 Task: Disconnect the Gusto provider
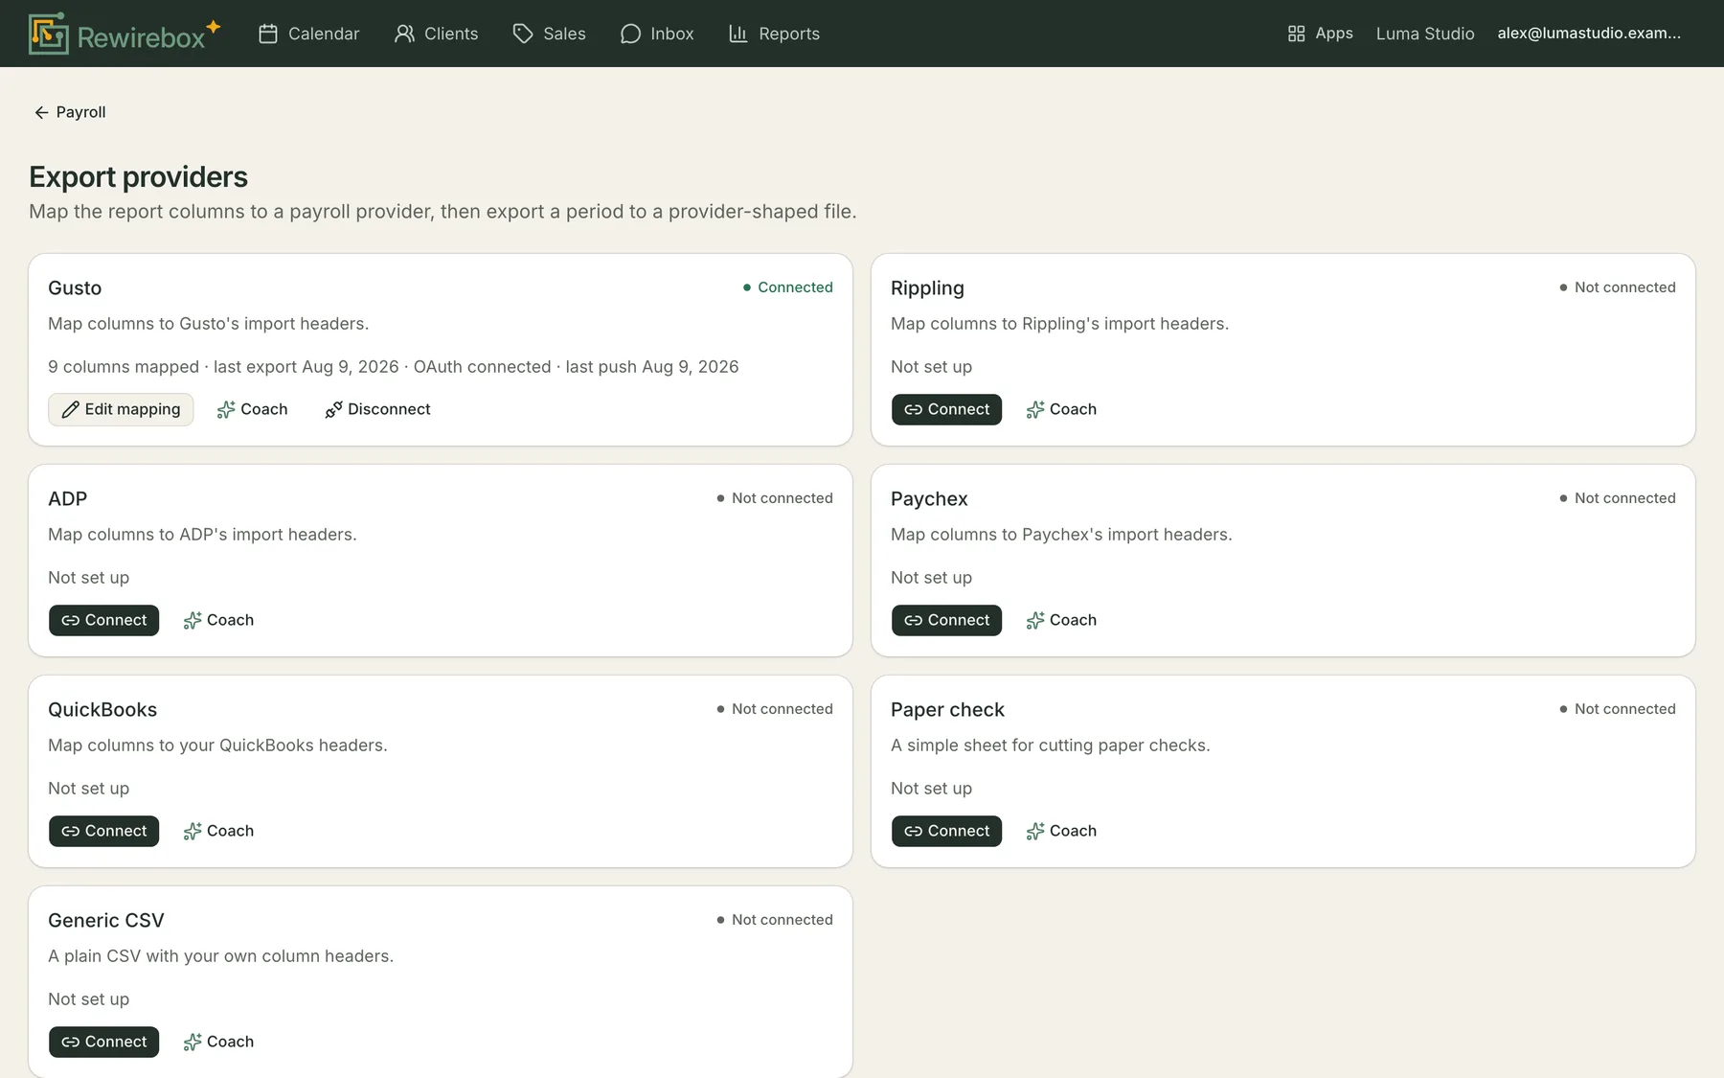click(377, 409)
